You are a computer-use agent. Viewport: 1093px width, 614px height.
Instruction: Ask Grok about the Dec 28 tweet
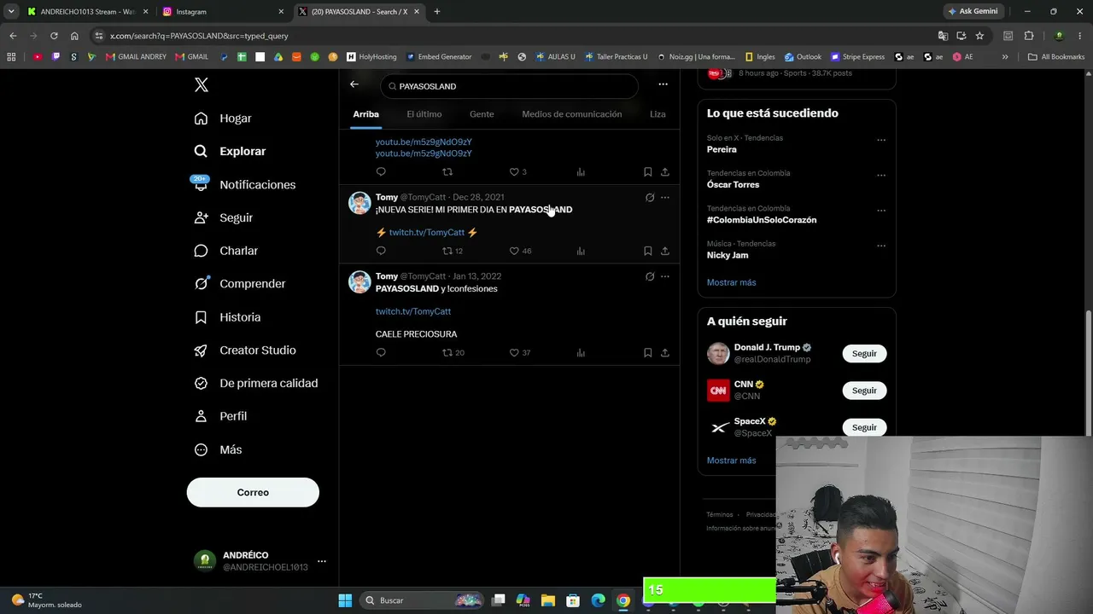[x=650, y=197]
